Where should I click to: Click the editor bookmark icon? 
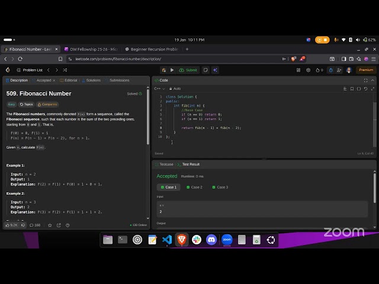point(352,89)
